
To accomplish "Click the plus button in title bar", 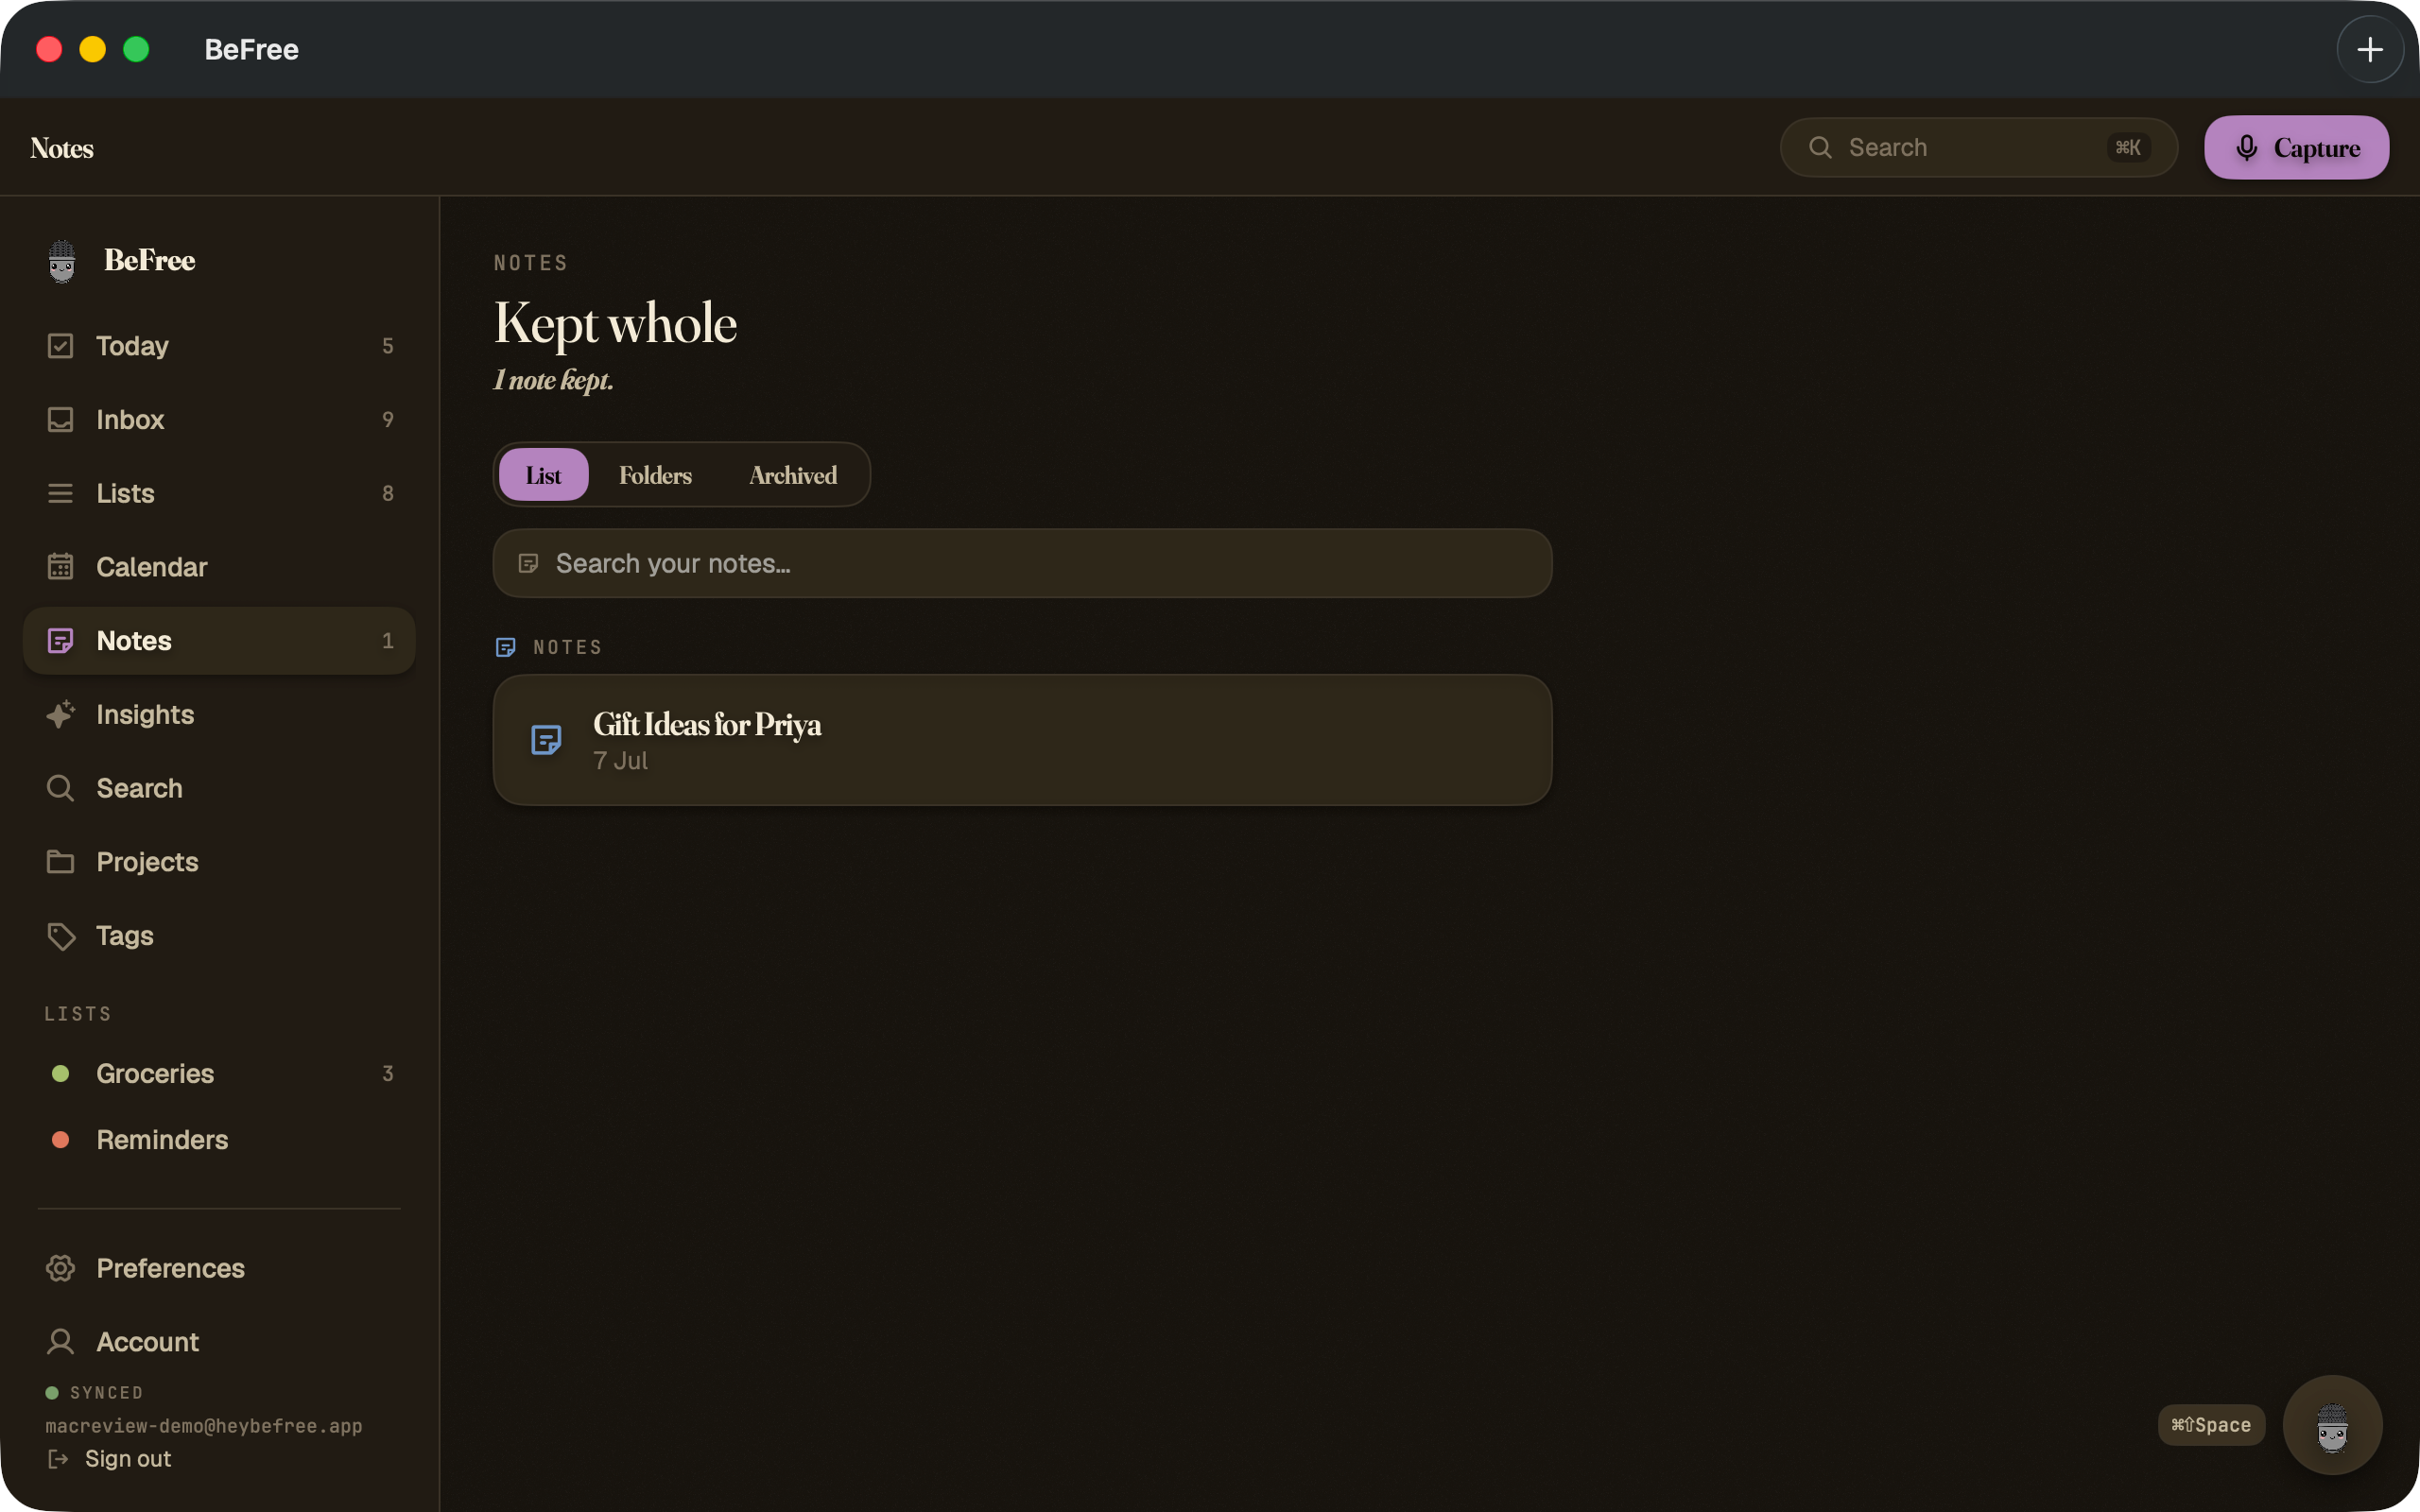I will coord(2369,49).
